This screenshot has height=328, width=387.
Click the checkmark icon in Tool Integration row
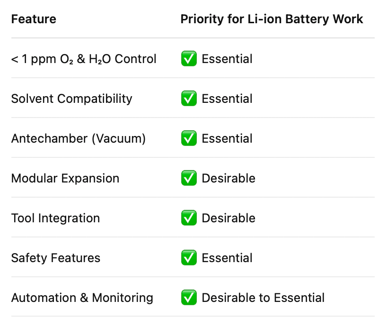[x=189, y=218]
